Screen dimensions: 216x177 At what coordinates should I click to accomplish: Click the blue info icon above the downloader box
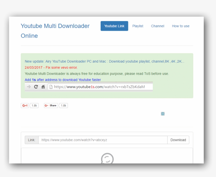coord(163,114)
